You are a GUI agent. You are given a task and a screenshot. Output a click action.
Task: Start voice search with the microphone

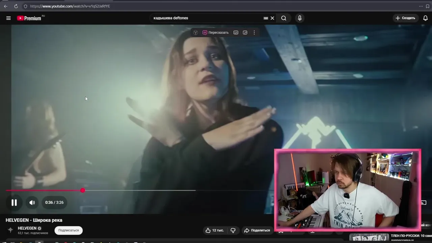(300, 18)
